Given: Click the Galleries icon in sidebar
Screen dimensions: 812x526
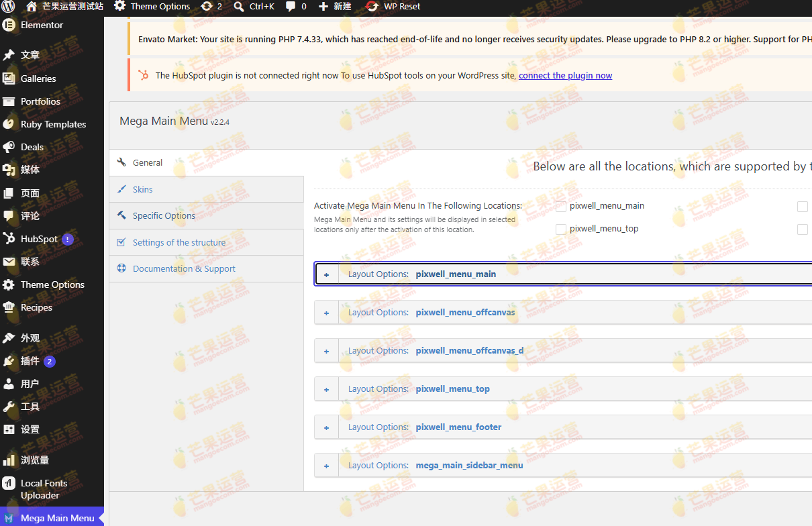Looking at the screenshot, I should [9, 78].
